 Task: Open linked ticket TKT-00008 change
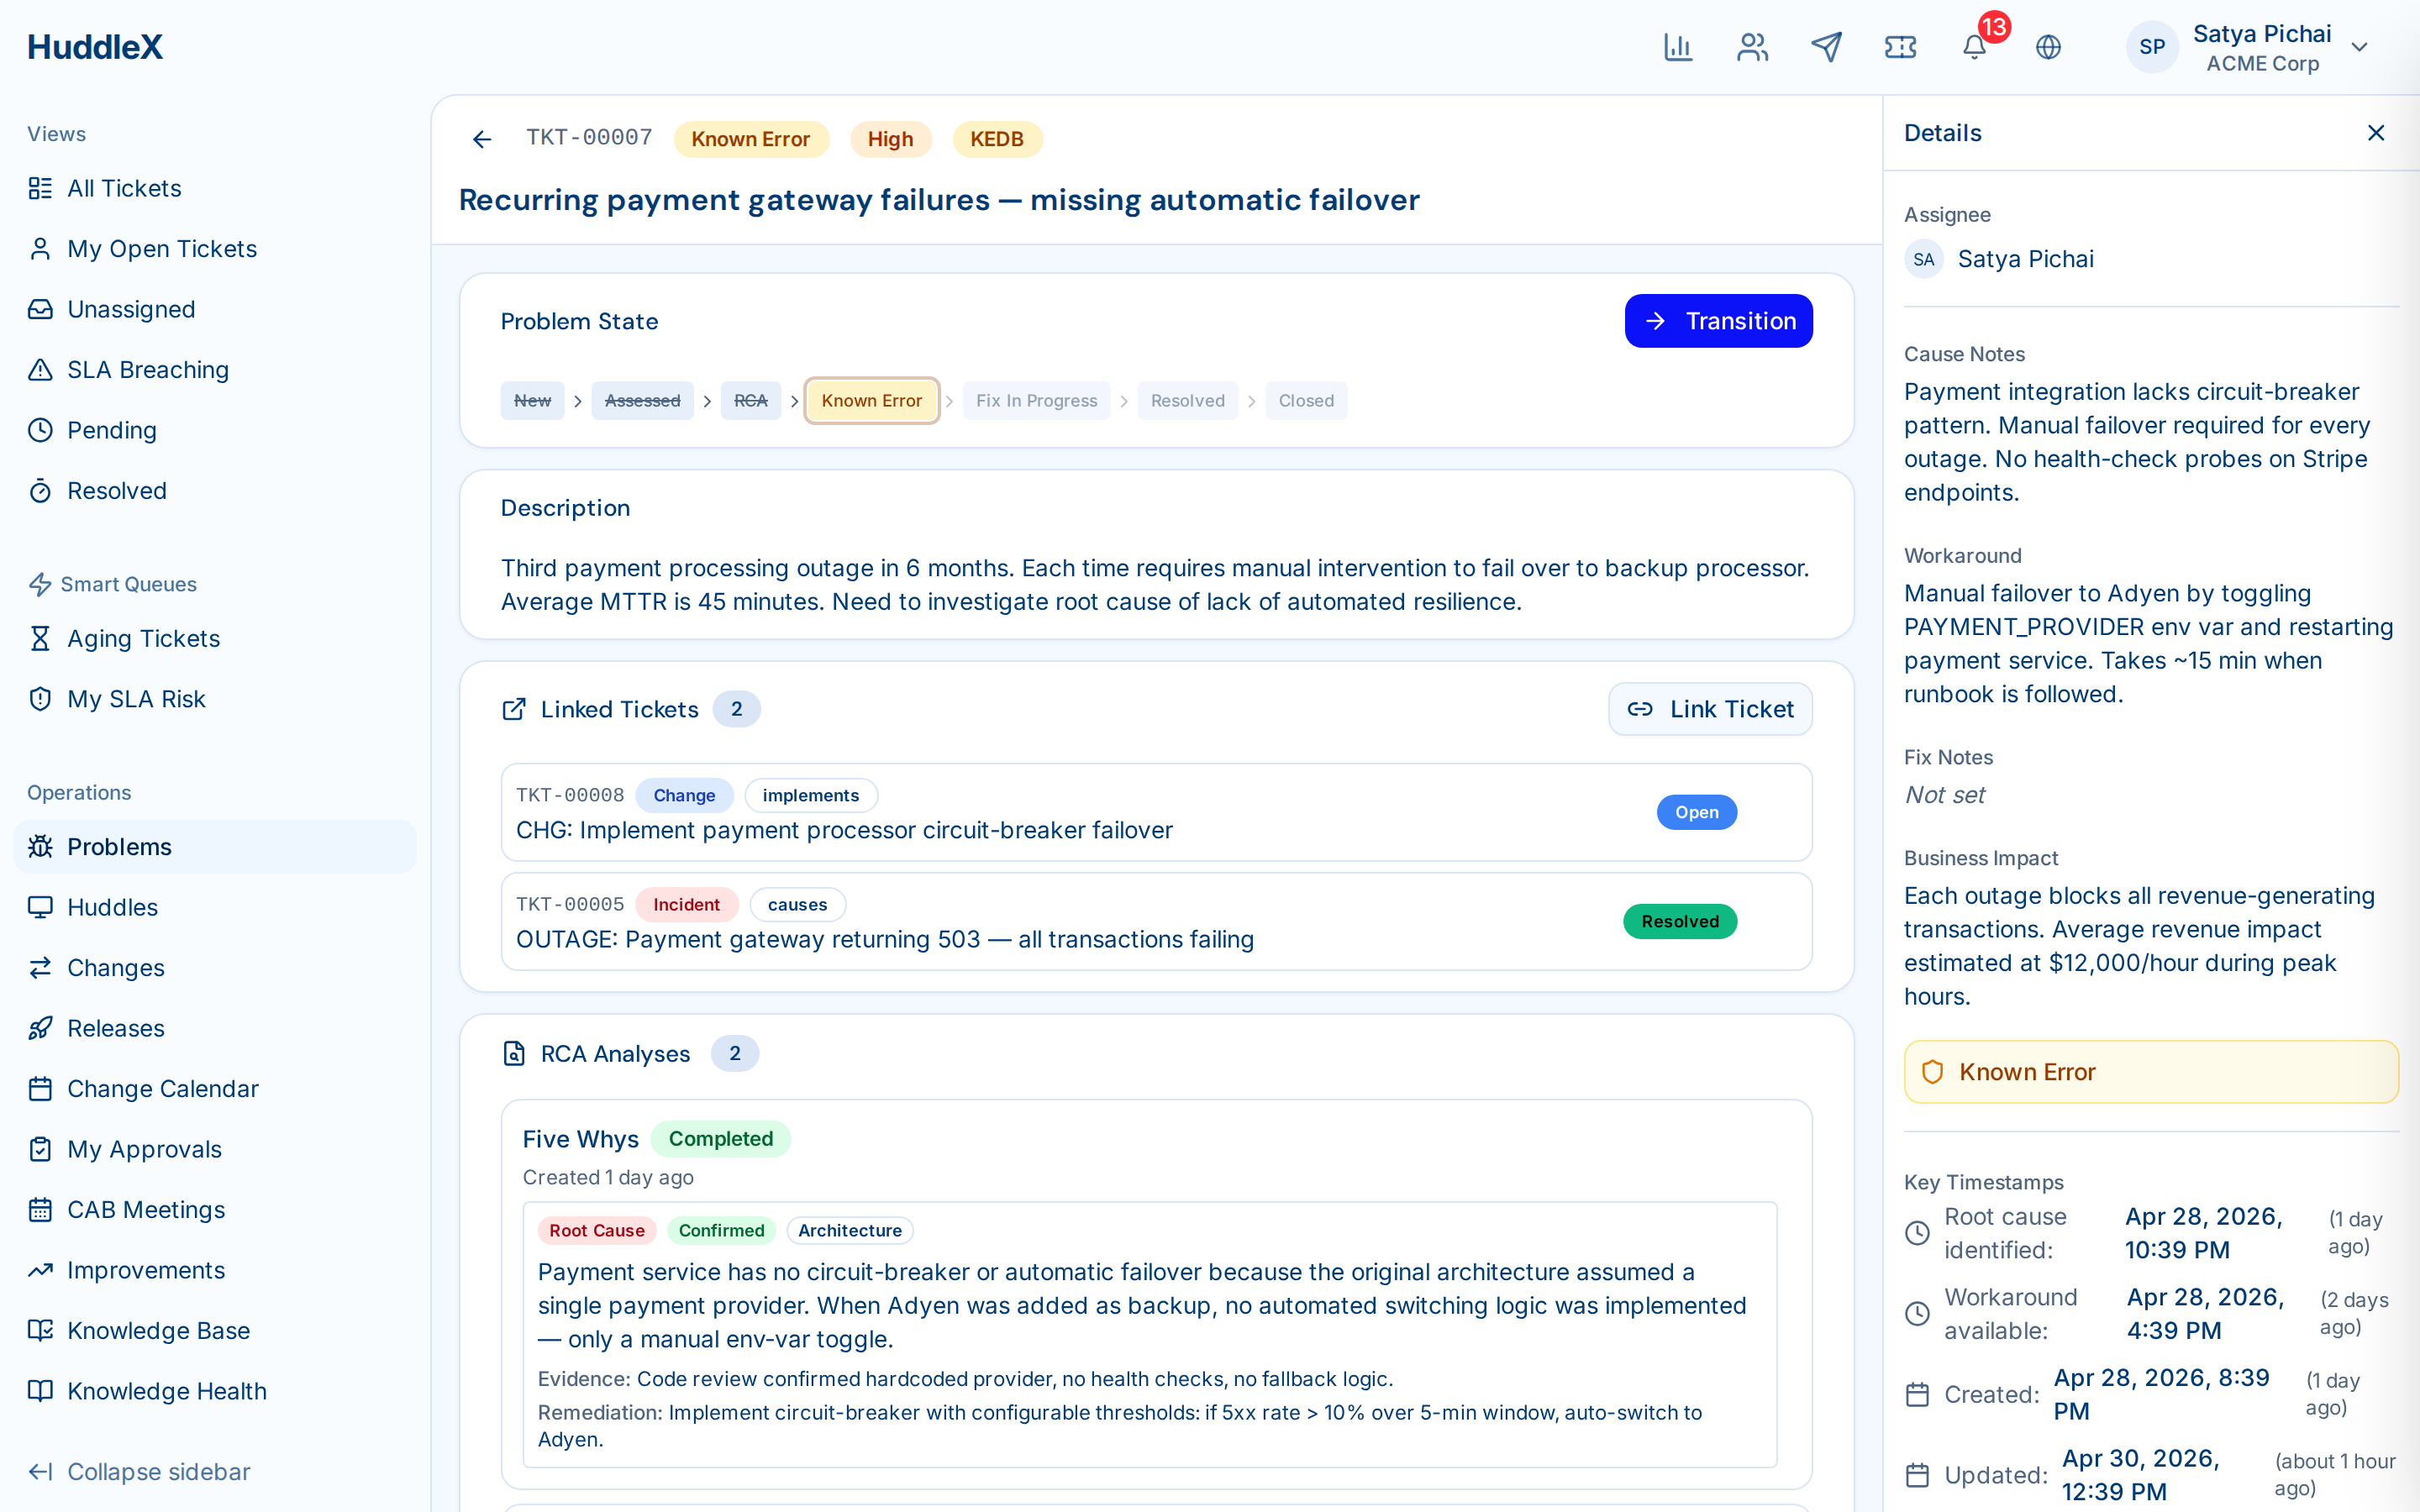click(x=1156, y=813)
